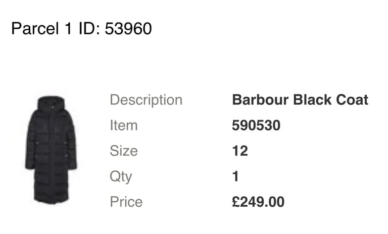Select the £249.00 price value

258,202
